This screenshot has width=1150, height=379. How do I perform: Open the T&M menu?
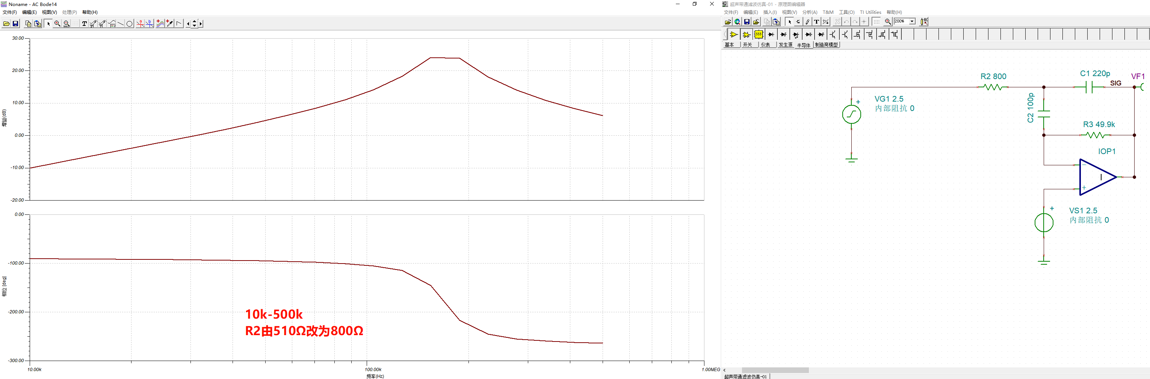coord(828,12)
